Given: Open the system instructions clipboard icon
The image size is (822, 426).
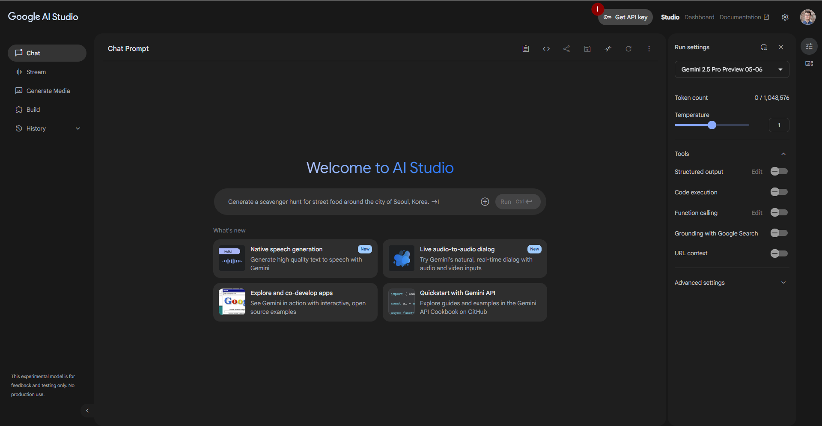Looking at the screenshot, I should pos(525,49).
